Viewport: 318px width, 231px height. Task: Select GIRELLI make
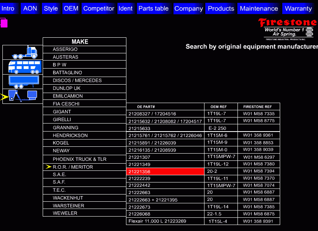[85, 120]
